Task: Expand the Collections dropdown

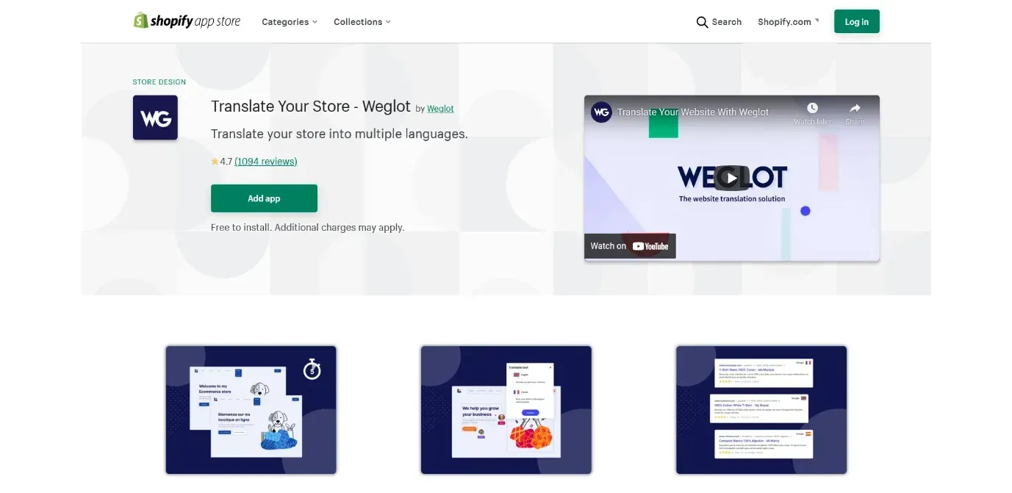Action: click(x=362, y=22)
